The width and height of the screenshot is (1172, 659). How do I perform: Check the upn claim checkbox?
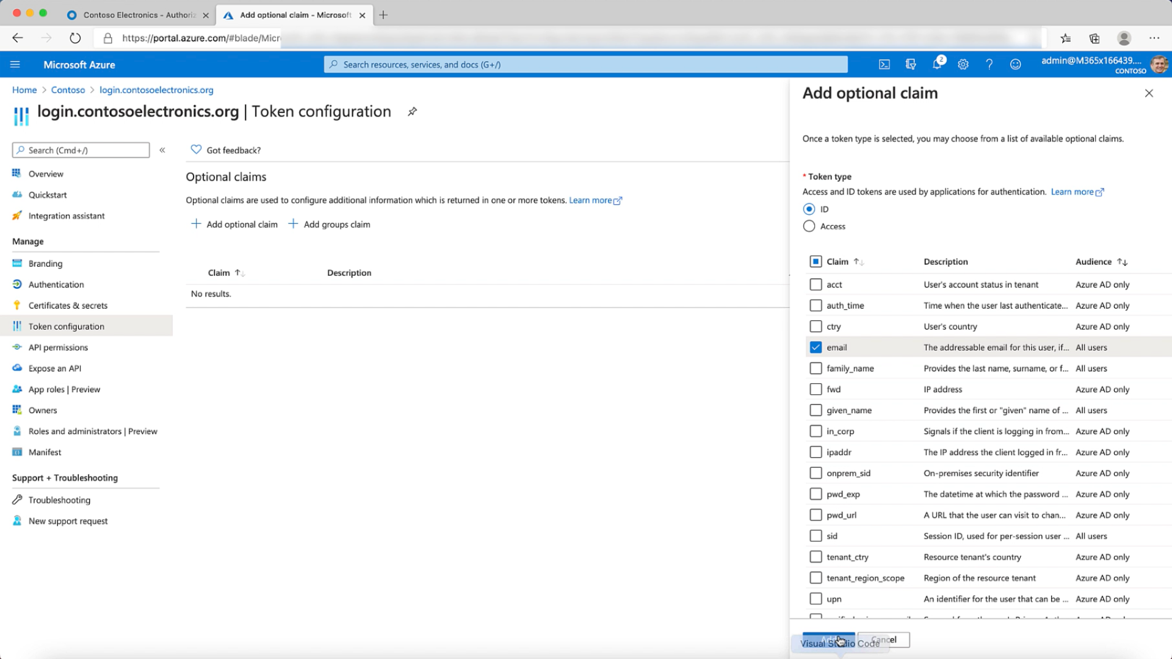(816, 599)
